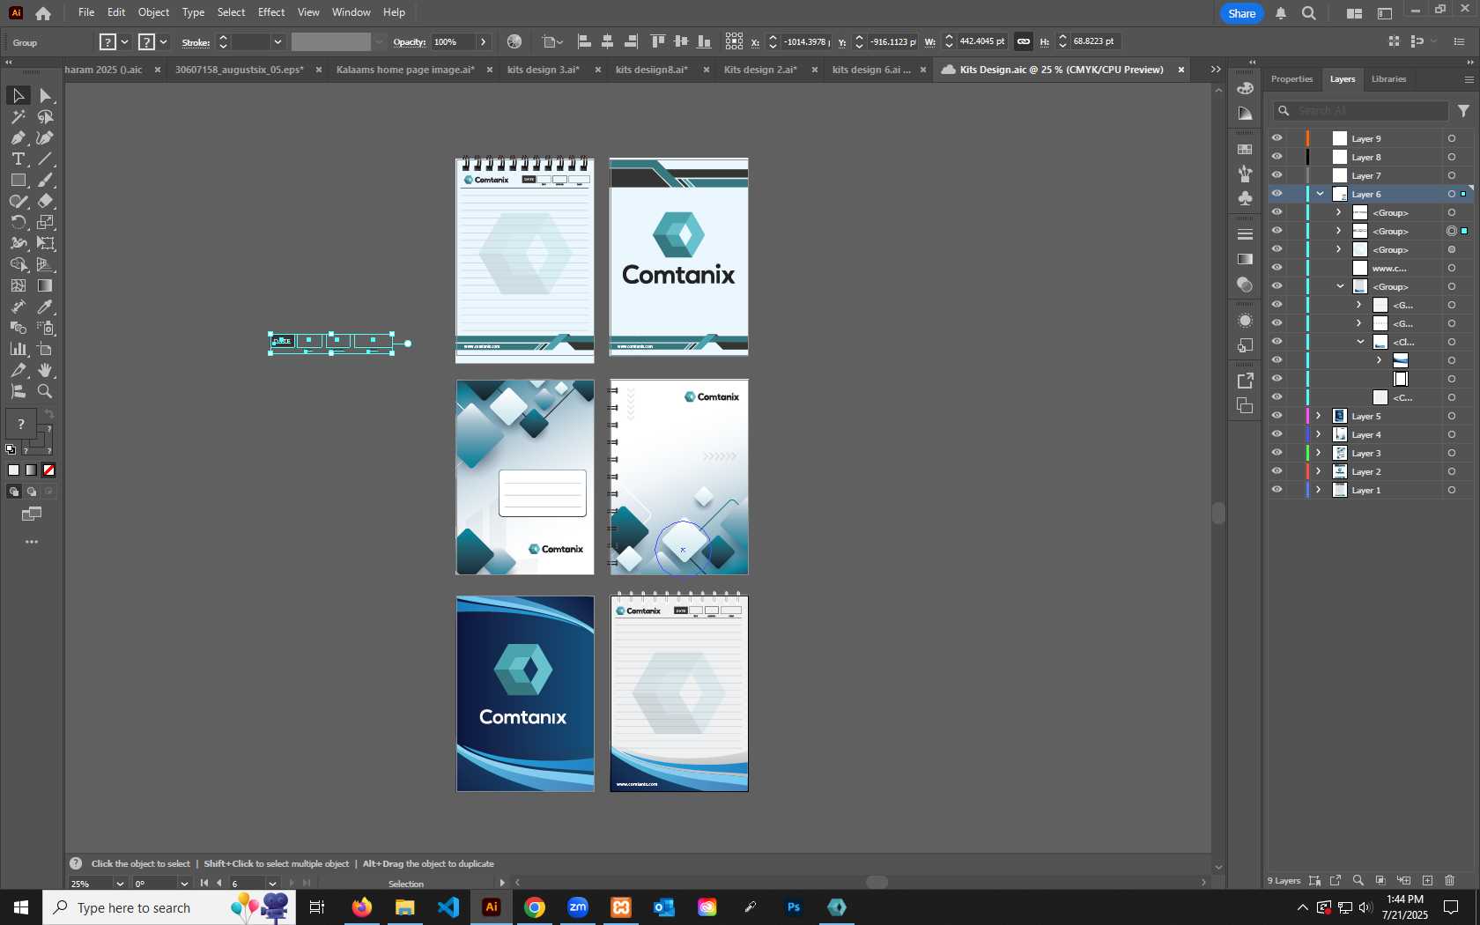Hide Layer 1 using eye icon

point(1276,490)
